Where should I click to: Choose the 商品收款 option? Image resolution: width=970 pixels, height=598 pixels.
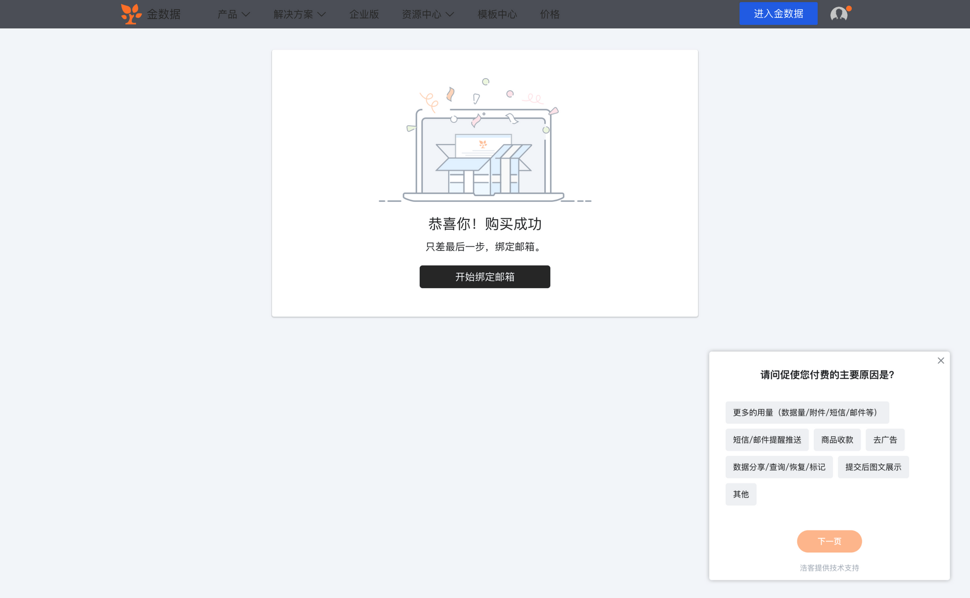tap(836, 439)
